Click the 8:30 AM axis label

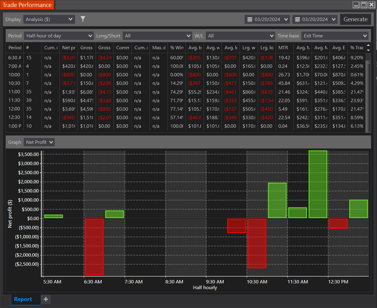point(174,282)
